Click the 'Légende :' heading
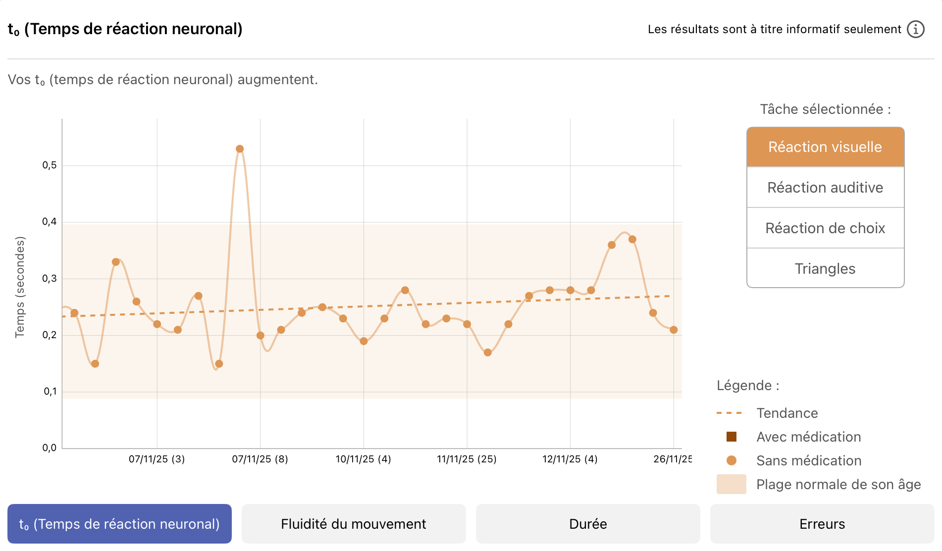 pos(748,385)
